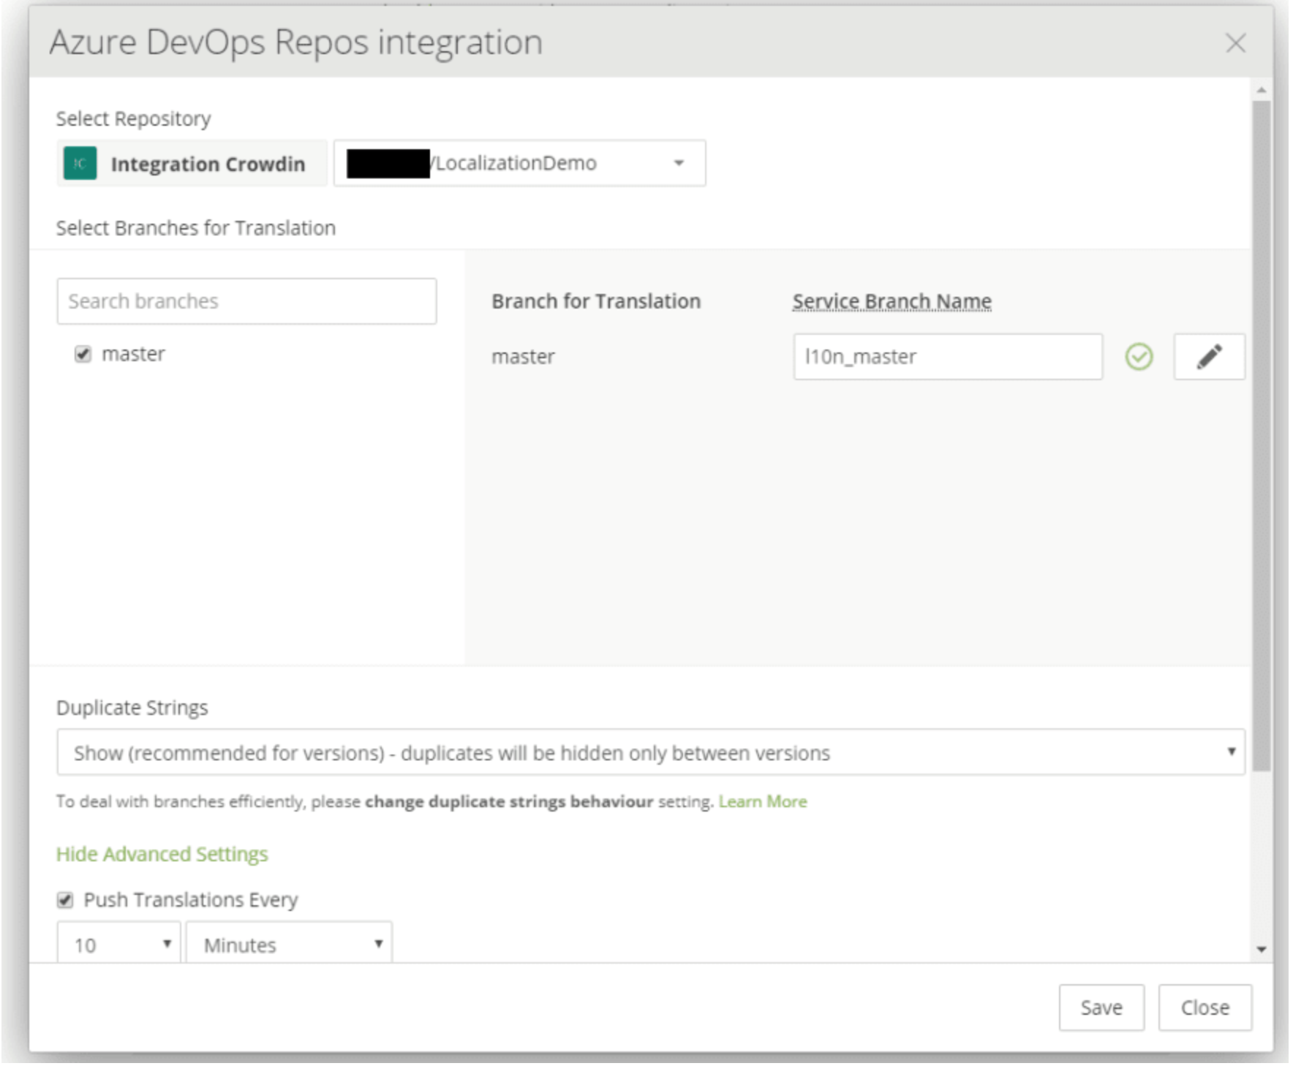Screen dimensions: 1293x1066
Task: Click the Save button
Action: (x=1101, y=1008)
